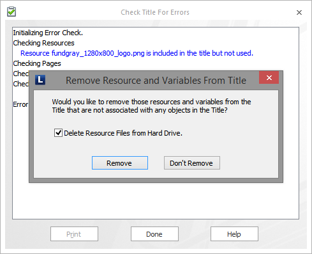312x254 pixels.
Task: Select the 'Checking Resources' log line
Action: (43, 43)
